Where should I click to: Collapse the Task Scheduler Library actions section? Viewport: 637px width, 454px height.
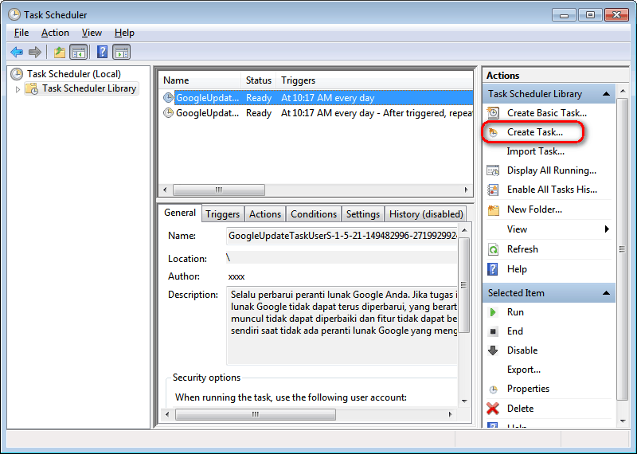coord(607,94)
